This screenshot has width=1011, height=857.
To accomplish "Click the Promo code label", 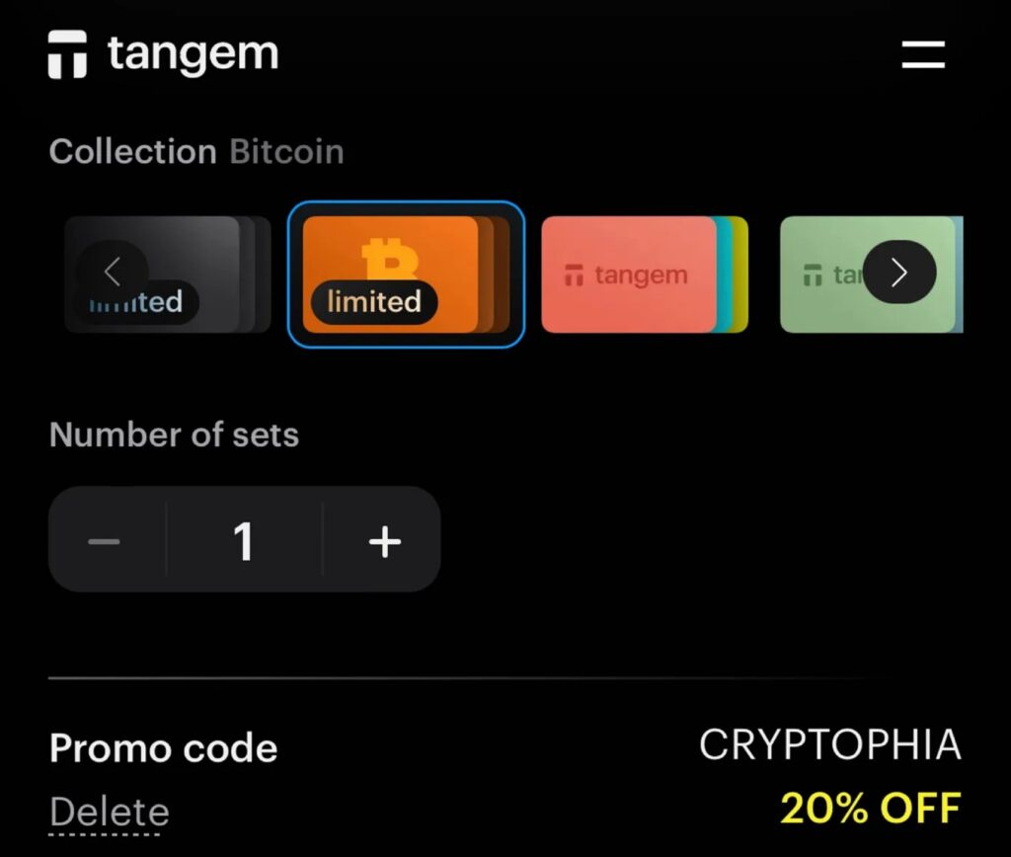I will tap(163, 748).
